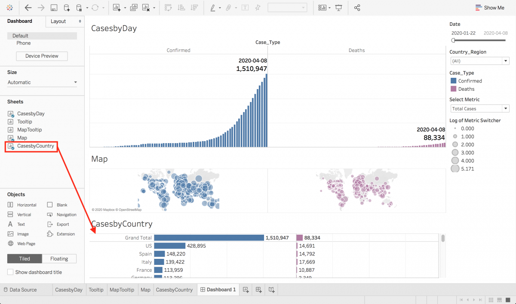The height and width of the screenshot is (304, 516).
Task: Select the New Dashboard icon near the tabs
Action: (258, 289)
